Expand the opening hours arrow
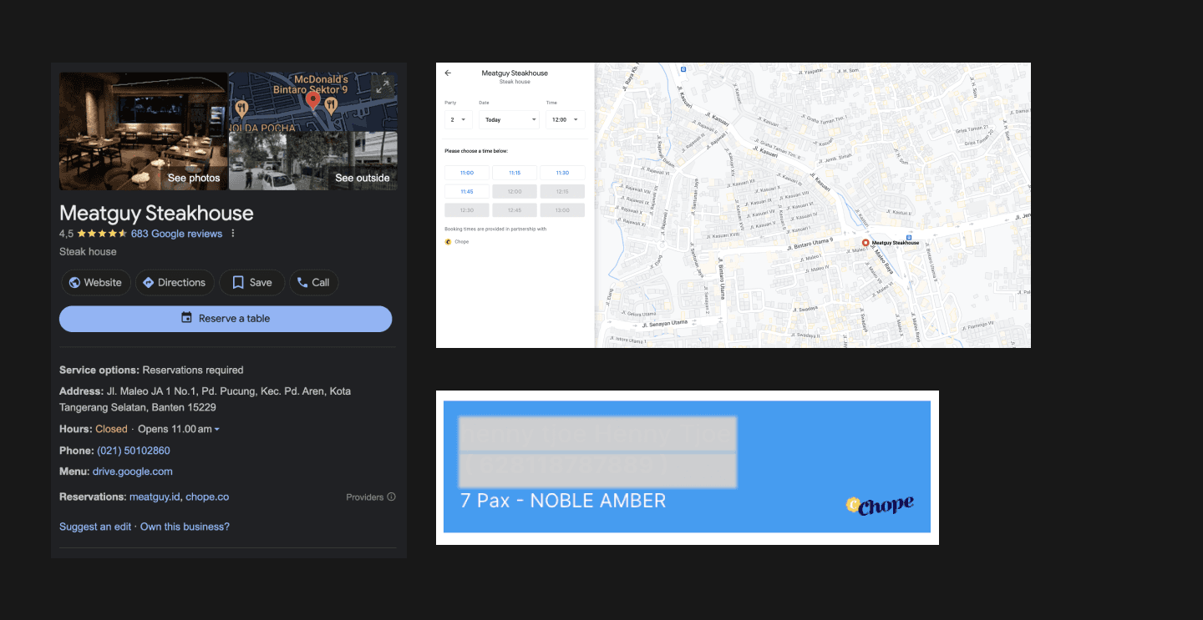Image resolution: width=1203 pixels, height=620 pixels. [x=217, y=430]
